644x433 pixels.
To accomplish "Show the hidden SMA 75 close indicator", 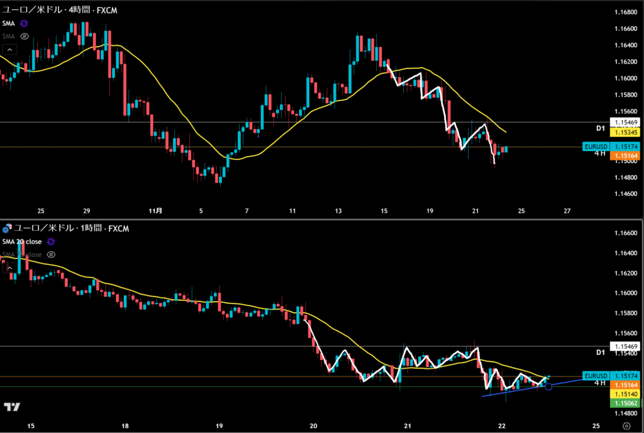I will [x=52, y=254].
